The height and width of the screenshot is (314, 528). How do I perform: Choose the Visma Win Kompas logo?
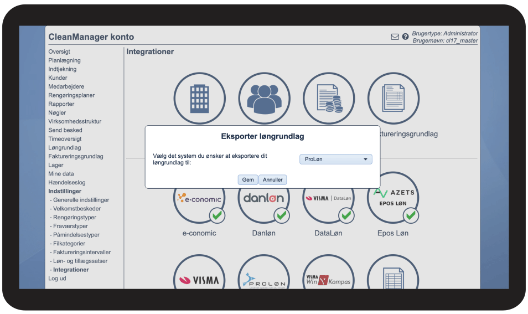tap(329, 280)
